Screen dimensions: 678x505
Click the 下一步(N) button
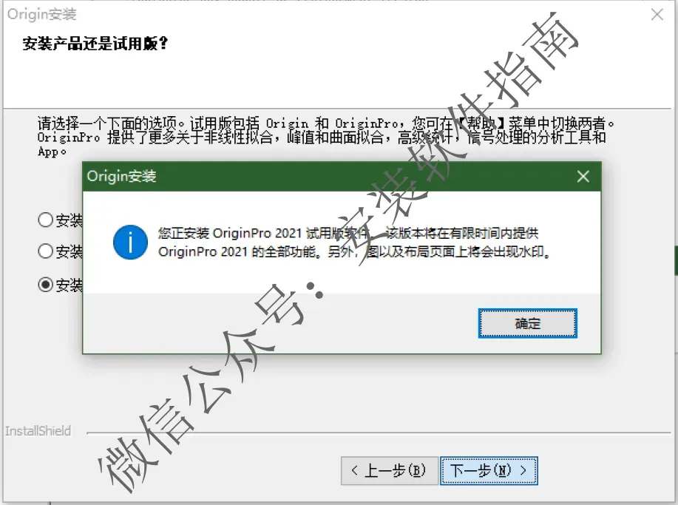click(x=489, y=470)
